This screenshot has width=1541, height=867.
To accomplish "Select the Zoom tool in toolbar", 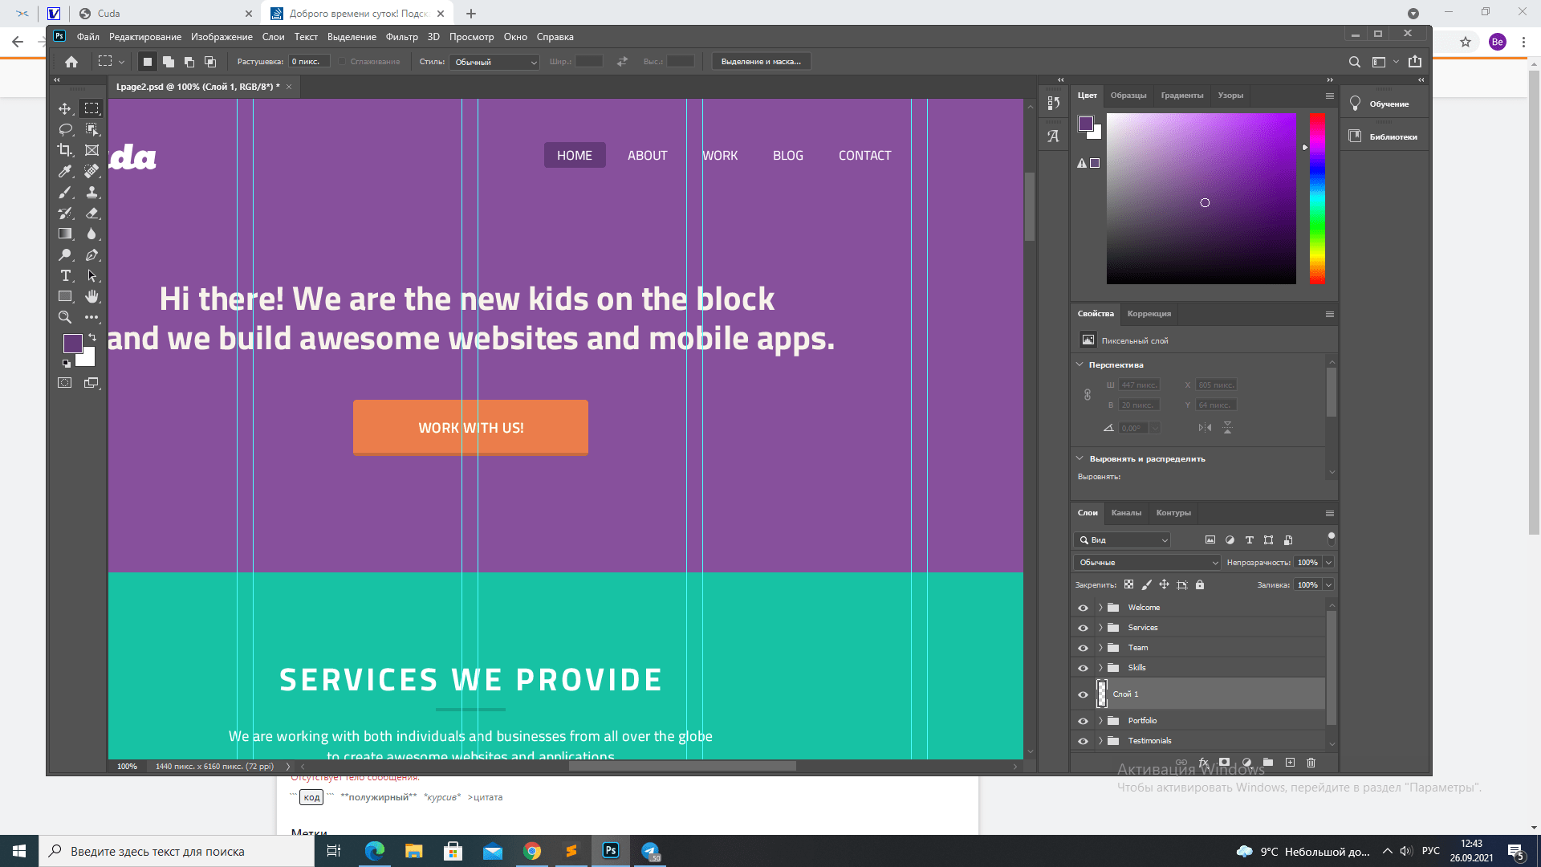I will (65, 317).
